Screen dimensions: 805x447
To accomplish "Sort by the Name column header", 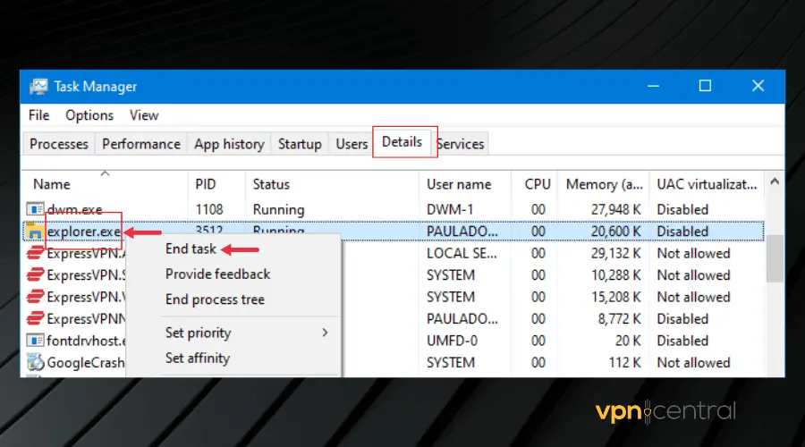I will 105,184.
